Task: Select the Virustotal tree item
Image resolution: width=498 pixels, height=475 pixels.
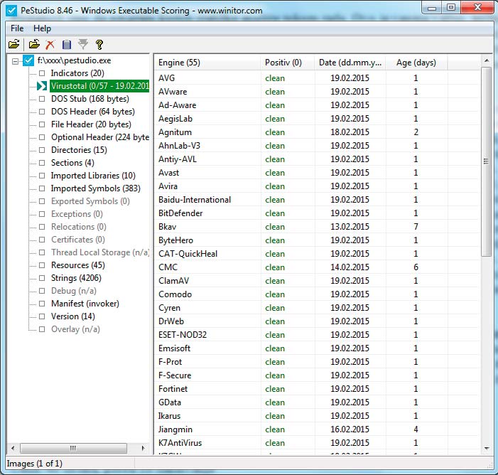Action: pyautogui.click(x=99, y=86)
